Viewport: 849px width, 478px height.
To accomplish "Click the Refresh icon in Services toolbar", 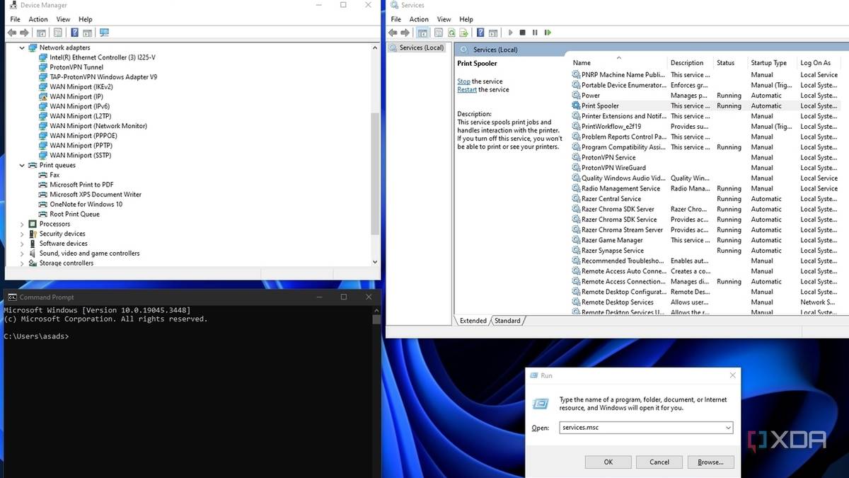I will (451, 33).
